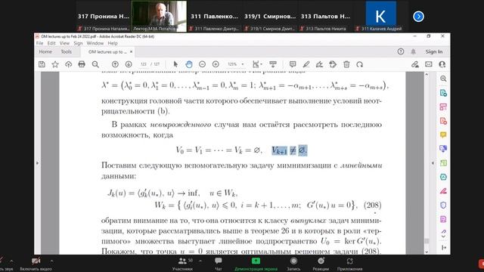Bookmark the document with the star icon
The image size is (484, 272).
(x=55, y=64)
